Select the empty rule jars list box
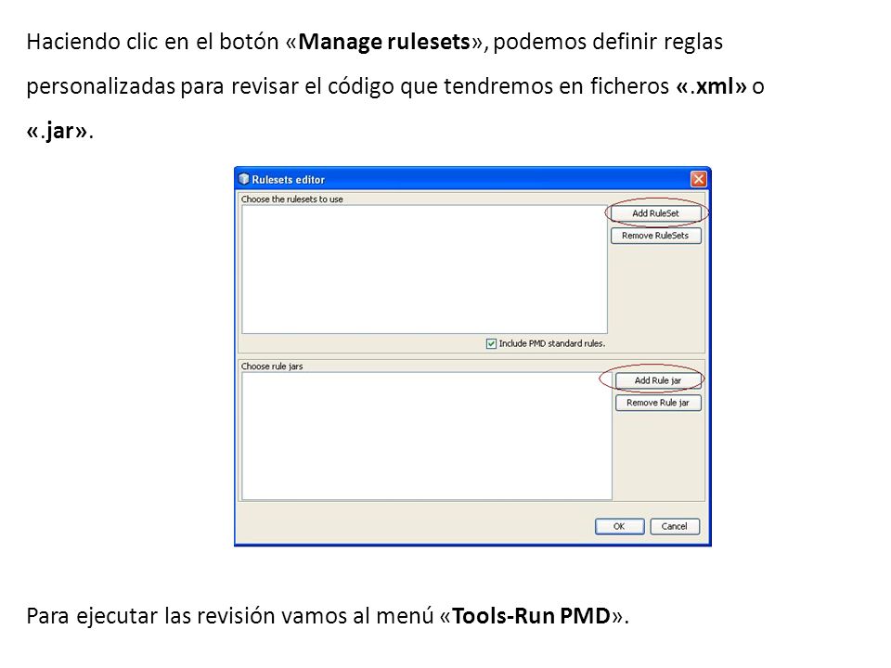The width and height of the screenshot is (891, 668). point(427,436)
